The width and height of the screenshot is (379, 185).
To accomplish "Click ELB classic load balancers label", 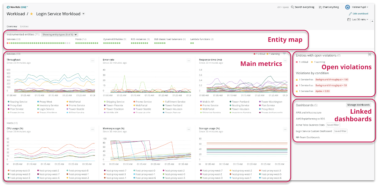I will [170, 39].
